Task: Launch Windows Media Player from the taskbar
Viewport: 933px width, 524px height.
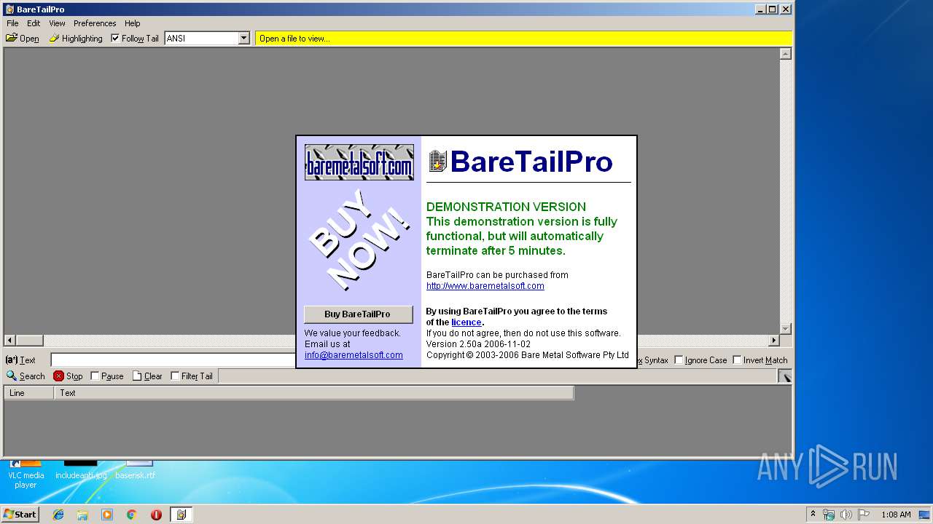Action: click(x=107, y=515)
